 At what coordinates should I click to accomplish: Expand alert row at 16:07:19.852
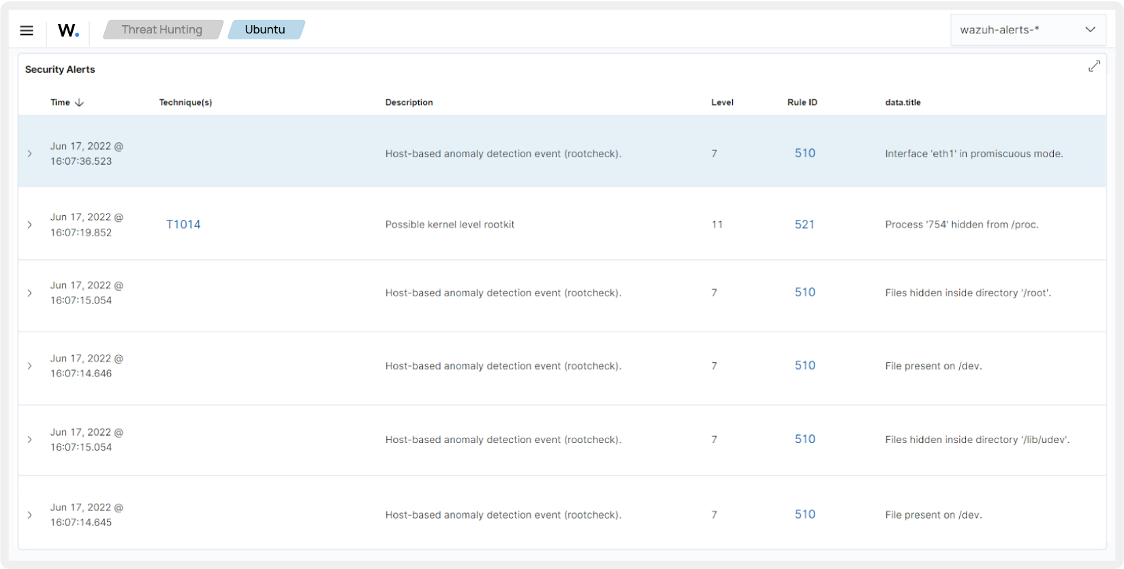[x=29, y=225]
